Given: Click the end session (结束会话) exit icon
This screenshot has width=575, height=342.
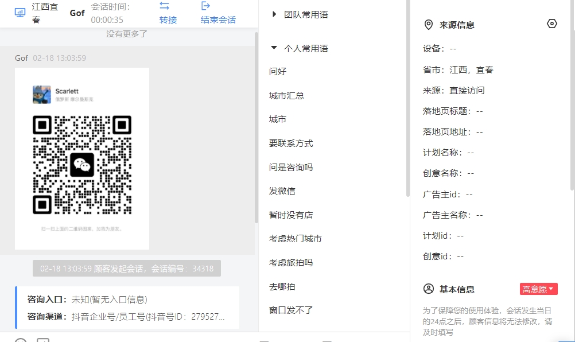Looking at the screenshot, I should pyautogui.click(x=205, y=6).
